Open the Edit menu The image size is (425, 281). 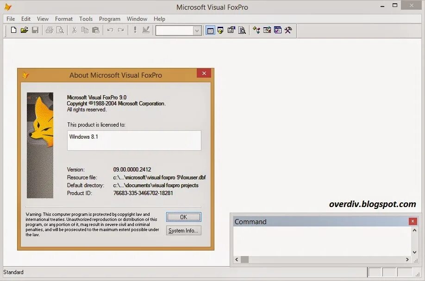click(26, 19)
